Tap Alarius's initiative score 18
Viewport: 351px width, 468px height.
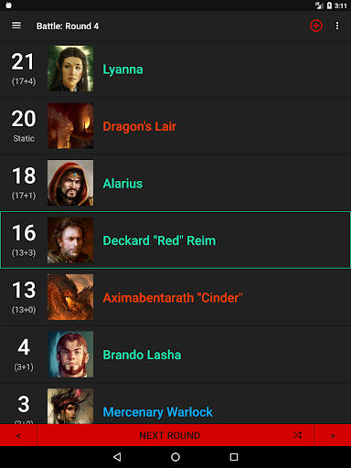point(24,175)
